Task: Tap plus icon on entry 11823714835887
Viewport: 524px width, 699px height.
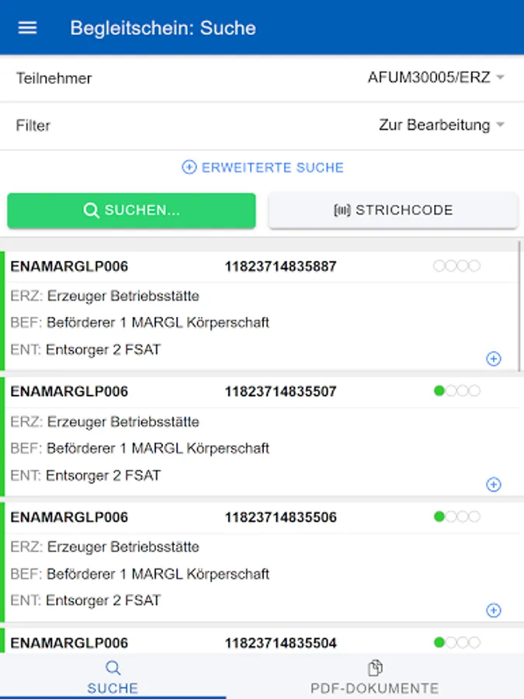Action: [493, 359]
